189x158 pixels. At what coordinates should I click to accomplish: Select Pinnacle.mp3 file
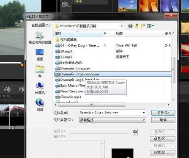(68, 97)
